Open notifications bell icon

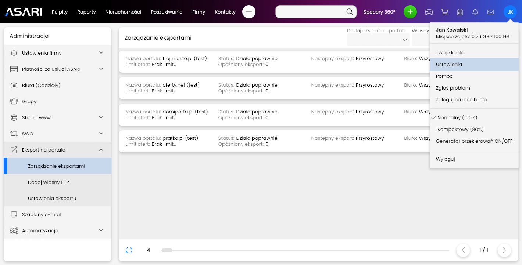click(475, 12)
